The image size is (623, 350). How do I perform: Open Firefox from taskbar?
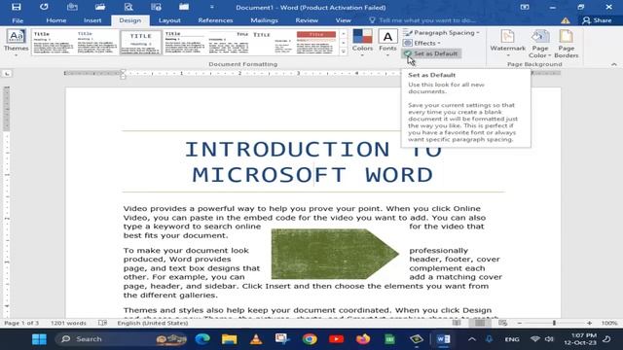363,339
